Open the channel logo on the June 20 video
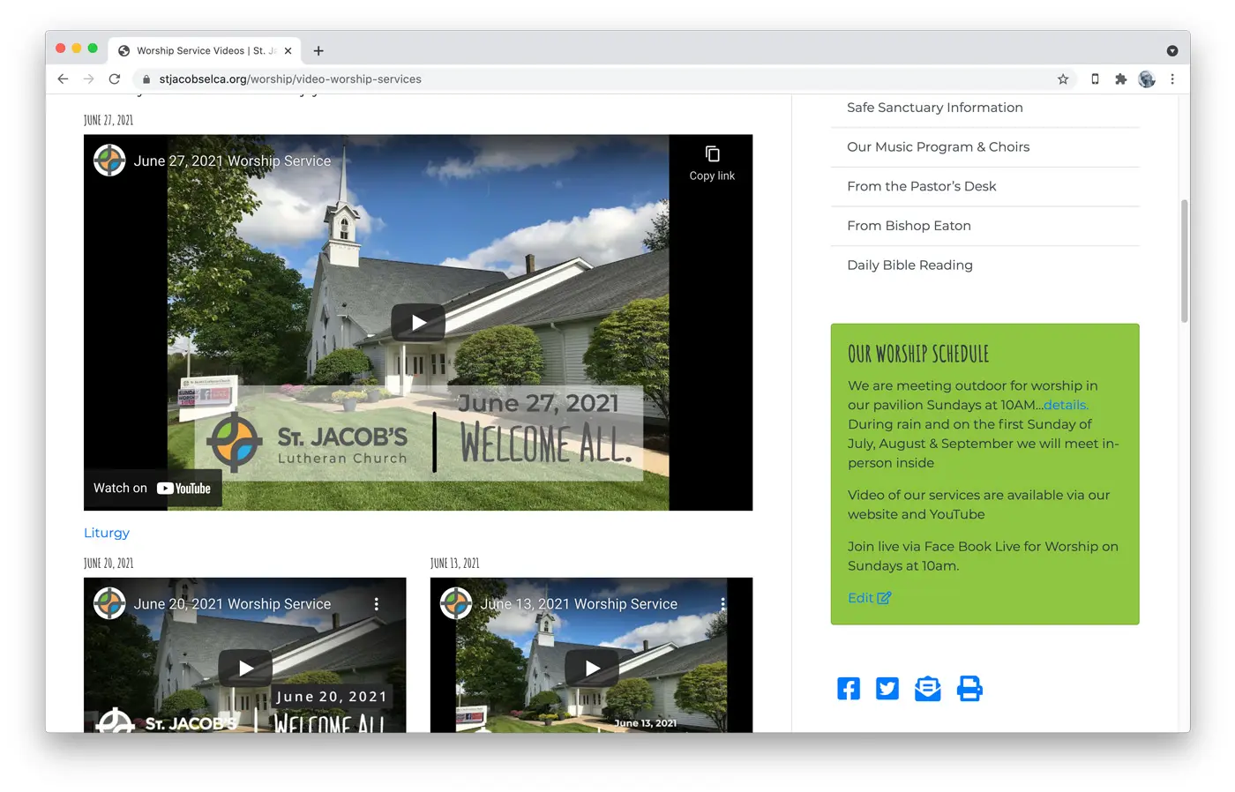Viewport: 1235px width, 792px height. pos(109,603)
